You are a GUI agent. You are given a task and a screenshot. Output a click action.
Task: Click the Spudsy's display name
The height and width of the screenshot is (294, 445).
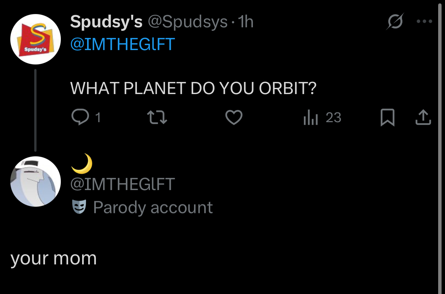tap(106, 22)
